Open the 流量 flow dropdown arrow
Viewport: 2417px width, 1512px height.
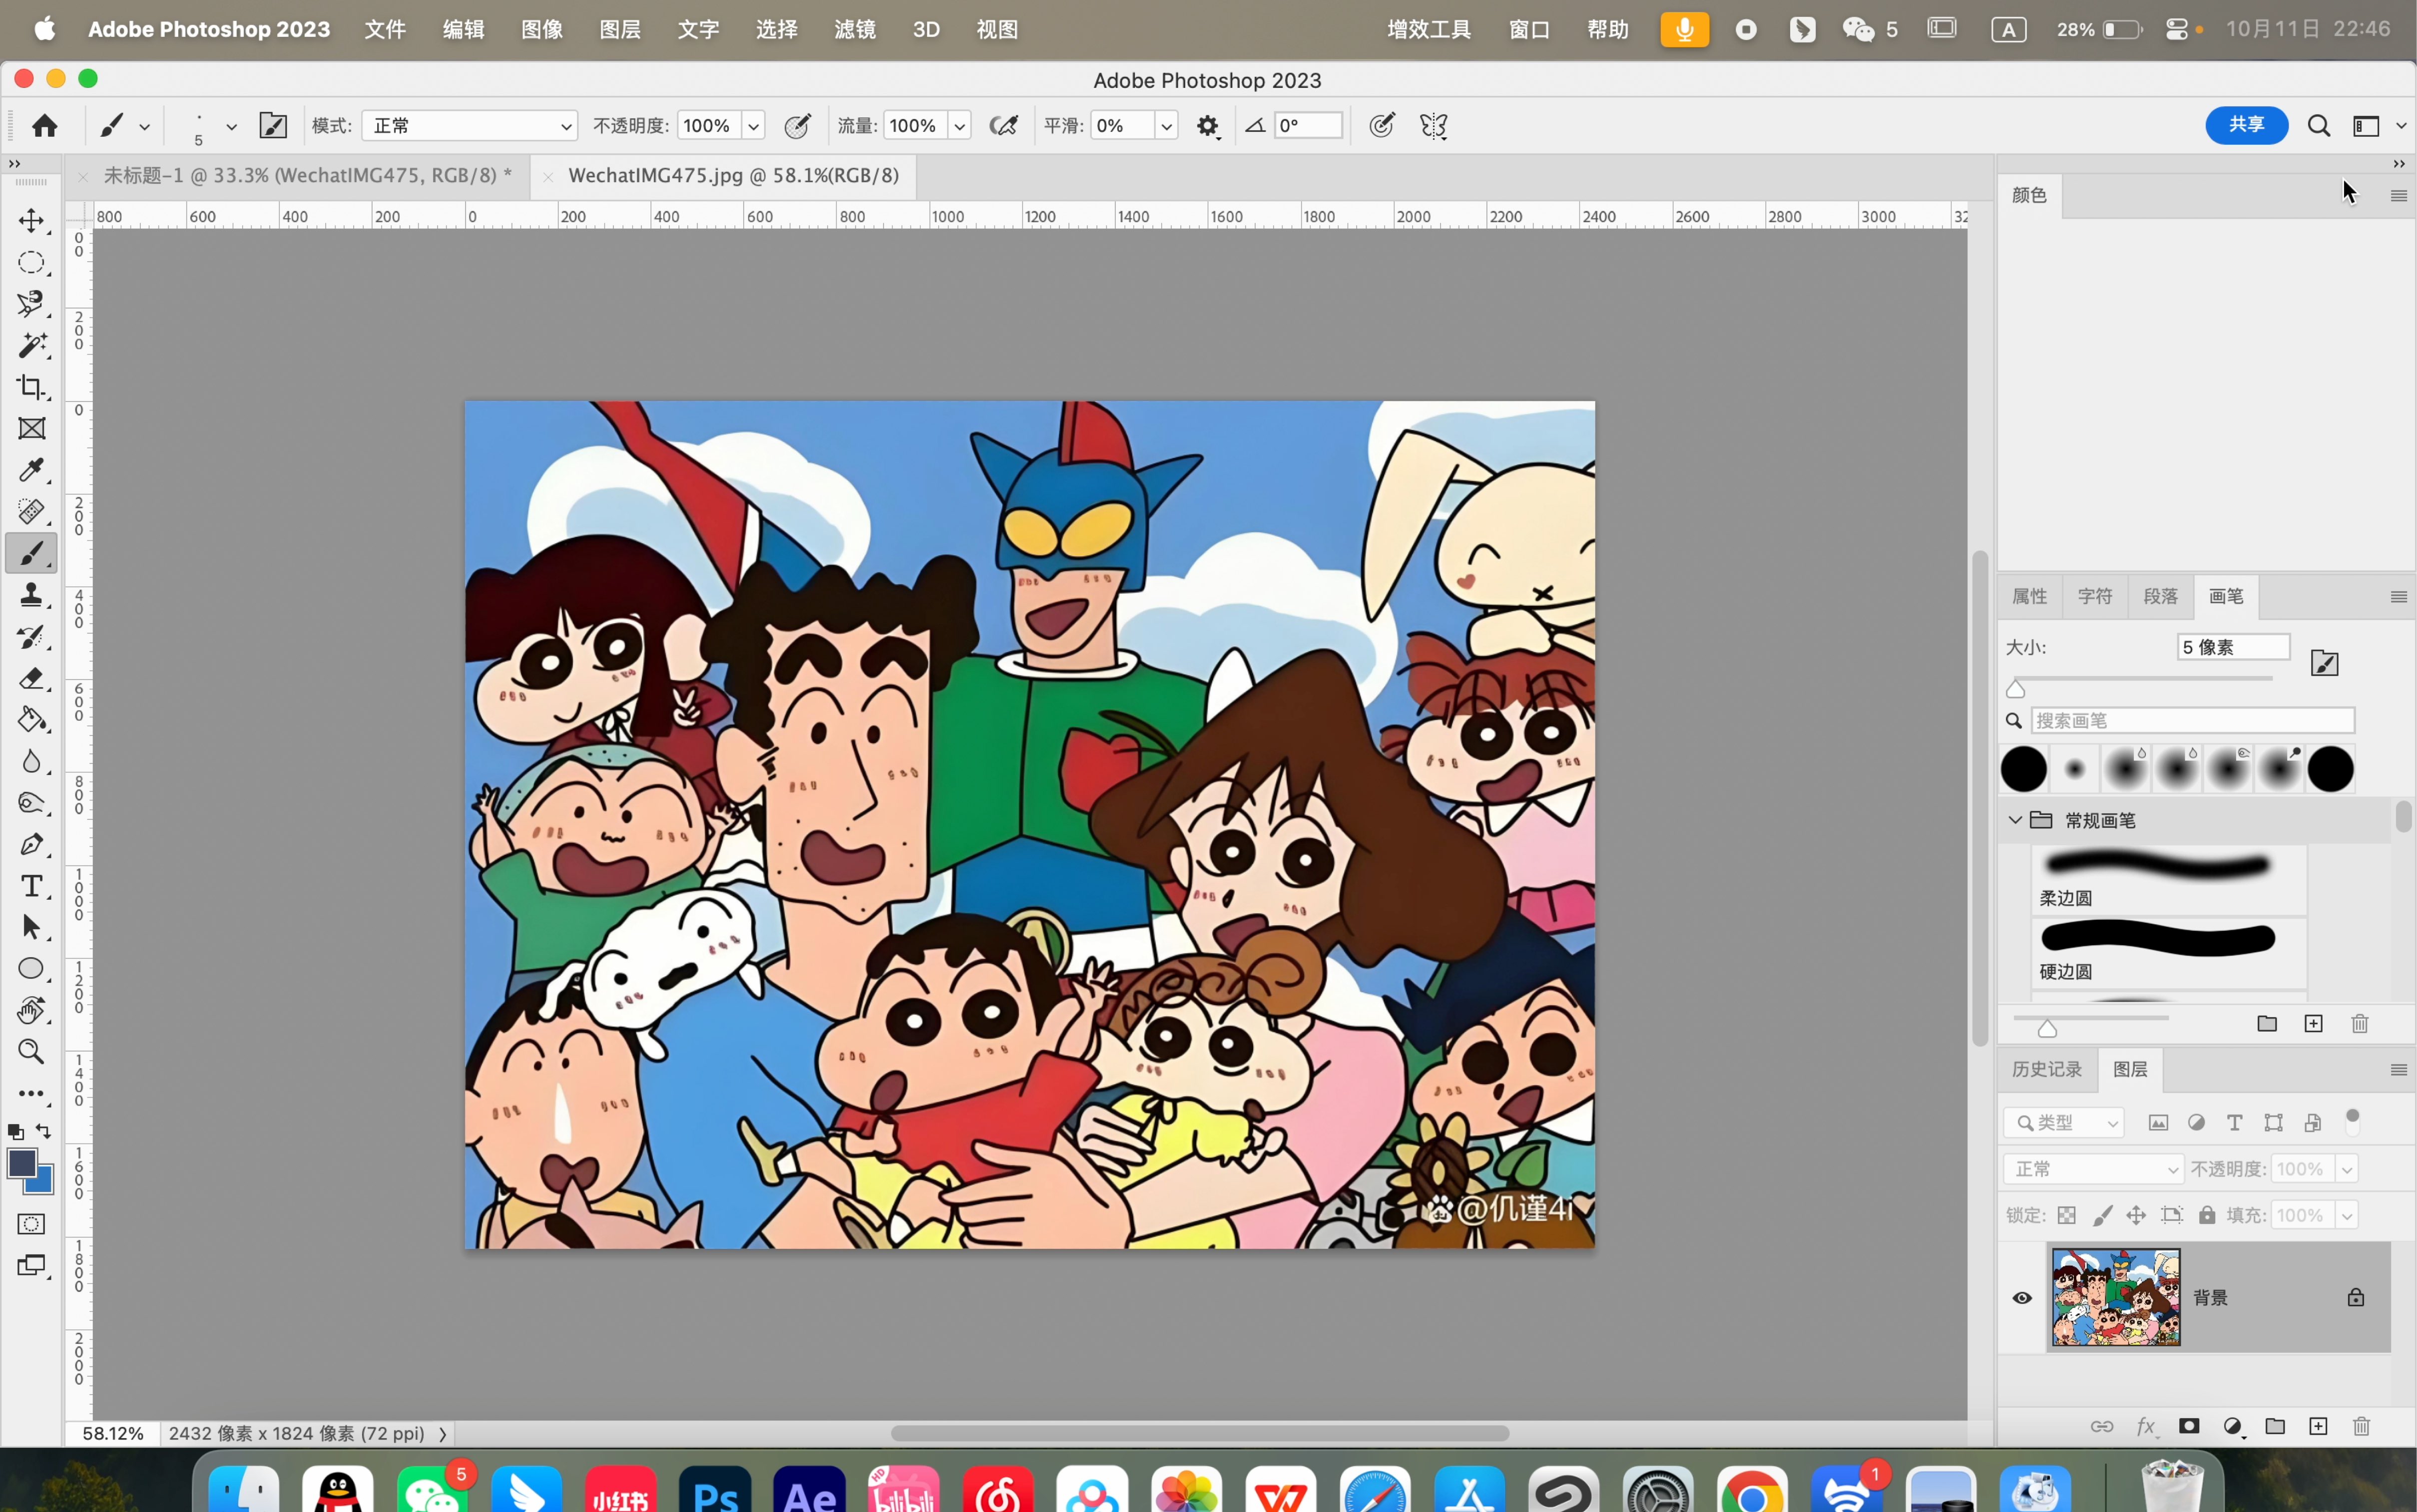coord(959,126)
